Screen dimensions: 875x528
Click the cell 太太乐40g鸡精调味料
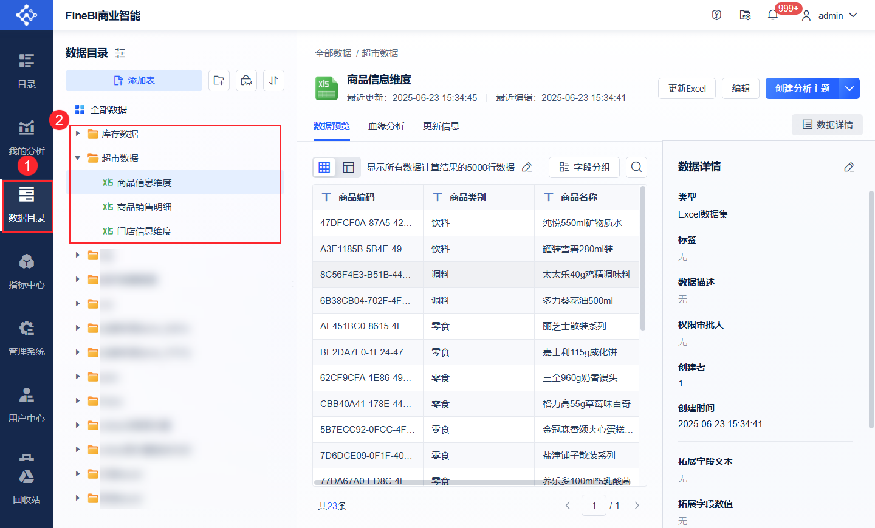coord(587,275)
